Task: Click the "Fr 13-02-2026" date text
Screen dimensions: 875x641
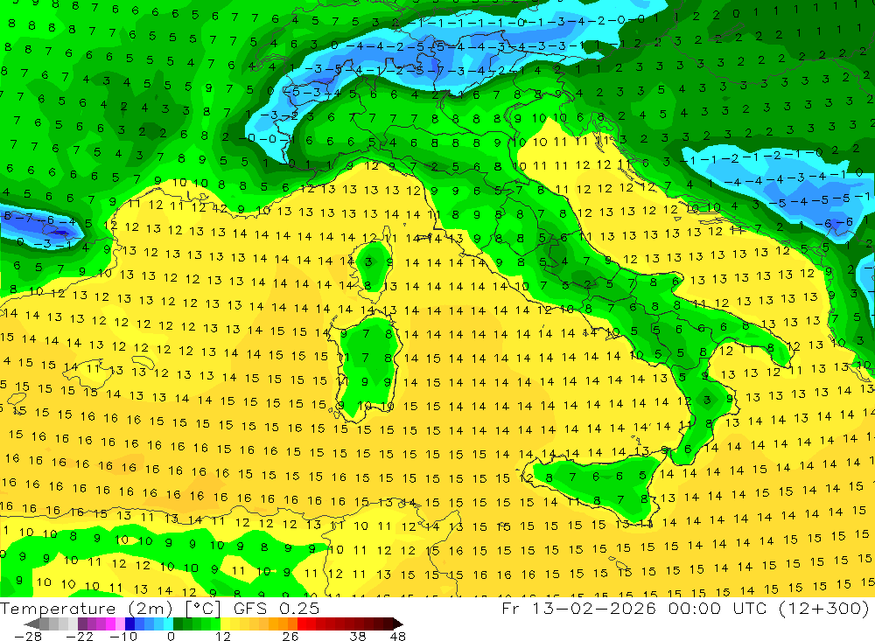Action: 578,608
